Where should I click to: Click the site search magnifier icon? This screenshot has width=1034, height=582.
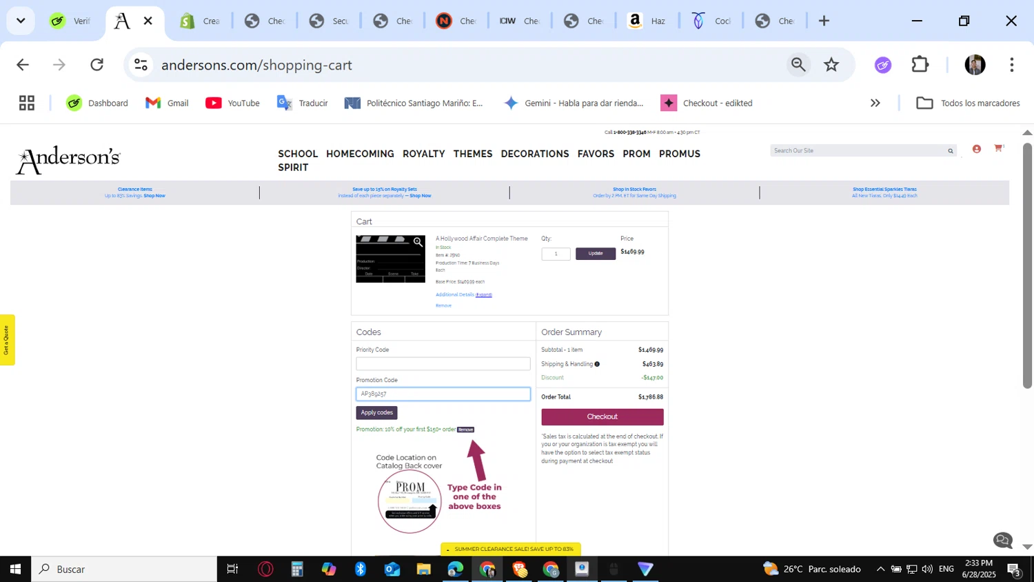point(951,150)
